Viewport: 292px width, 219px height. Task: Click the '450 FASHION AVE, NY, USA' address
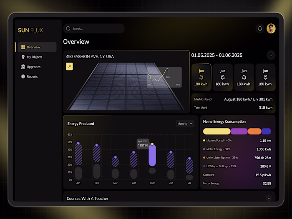pos(90,57)
